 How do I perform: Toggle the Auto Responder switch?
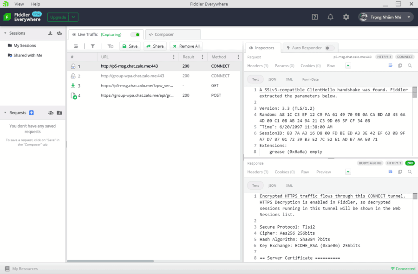[329, 48]
